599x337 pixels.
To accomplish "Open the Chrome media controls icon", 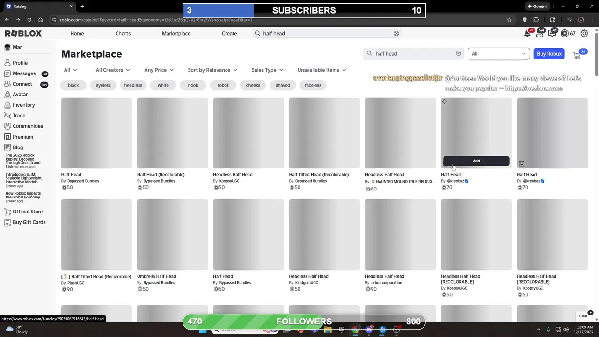I will (570, 20).
